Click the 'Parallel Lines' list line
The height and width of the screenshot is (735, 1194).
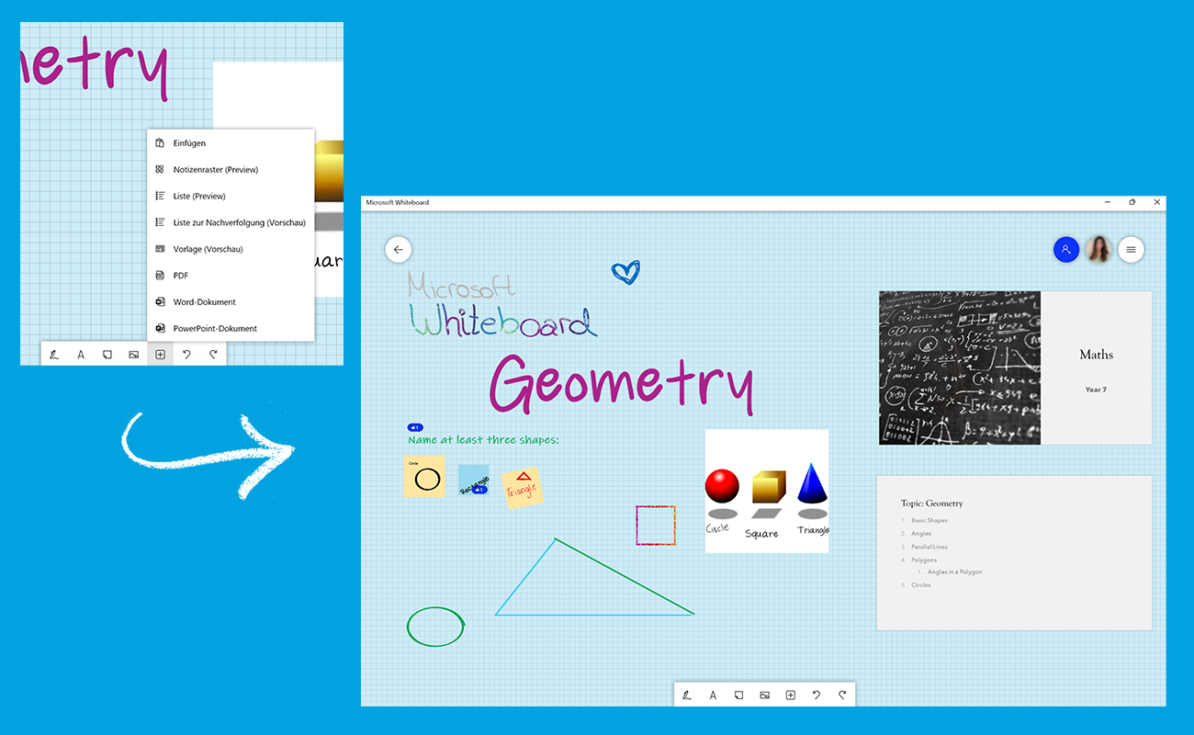click(x=929, y=547)
